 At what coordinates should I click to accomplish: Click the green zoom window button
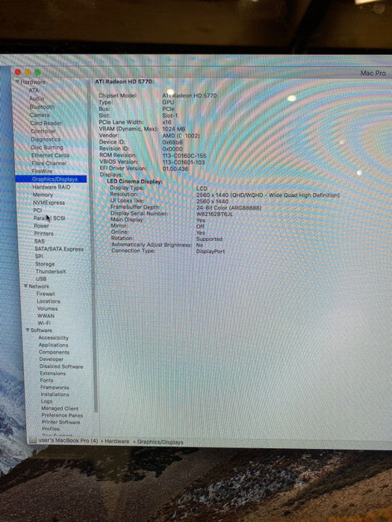[x=37, y=72]
